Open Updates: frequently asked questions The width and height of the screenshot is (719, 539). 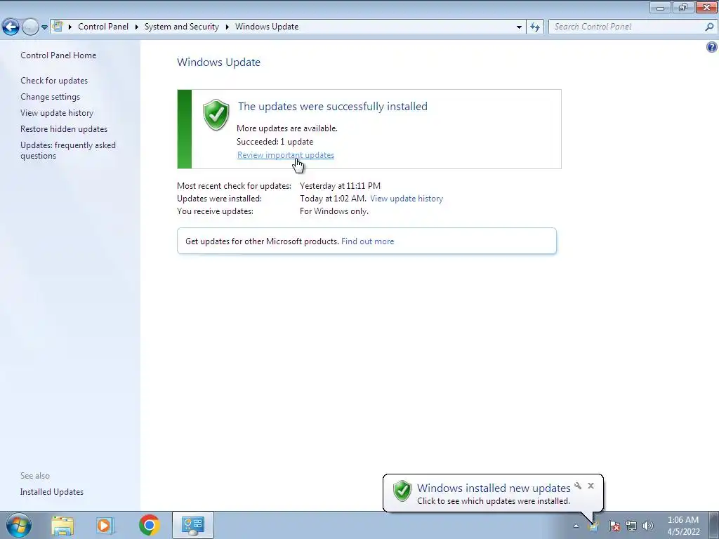click(68, 150)
